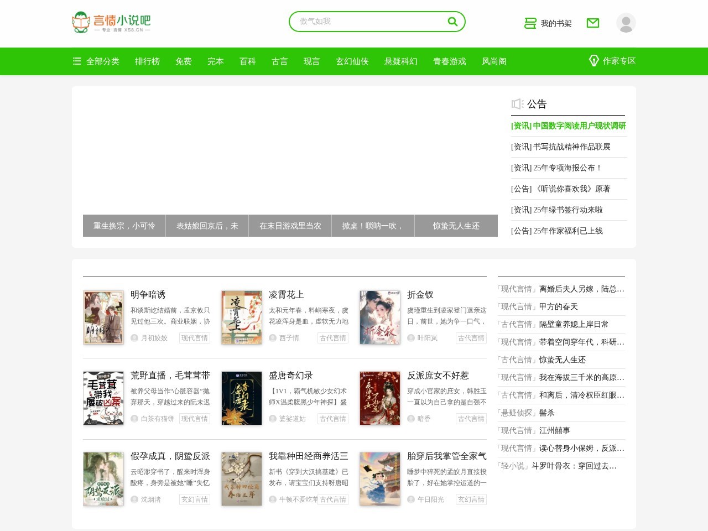The width and height of the screenshot is (708, 531).
Task: Select banner tab 掀桌！唢呐一吹，
Action: (373, 226)
